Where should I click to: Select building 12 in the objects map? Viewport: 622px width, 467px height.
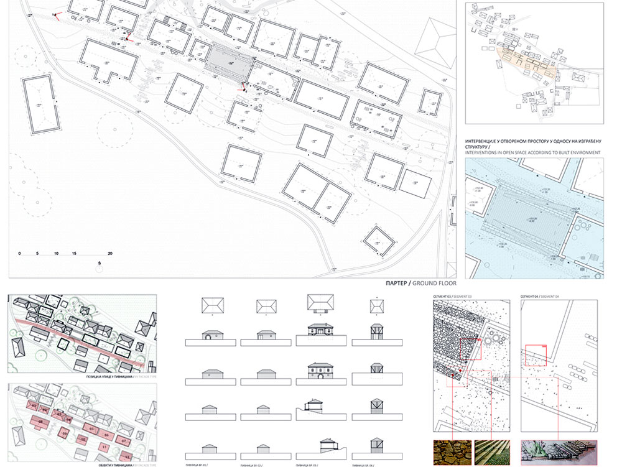[x=127, y=456]
